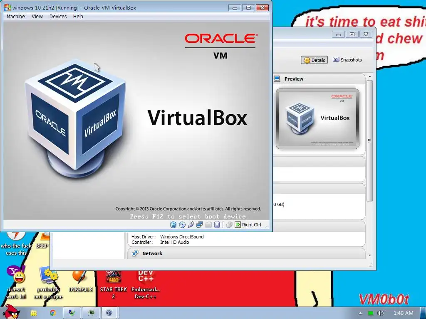Open the Help menu in VM window
This screenshot has height=319, width=426.
tap(78, 17)
